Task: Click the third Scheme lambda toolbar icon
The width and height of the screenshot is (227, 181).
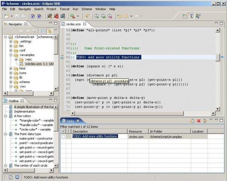Action: click(x=110, y=16)
